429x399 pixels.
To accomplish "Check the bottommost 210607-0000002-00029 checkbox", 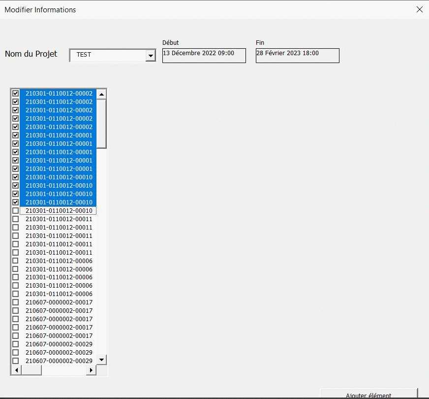I will (x=16, y=361).
